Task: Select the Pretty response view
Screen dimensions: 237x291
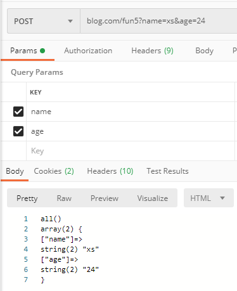Action: (27, 198)
